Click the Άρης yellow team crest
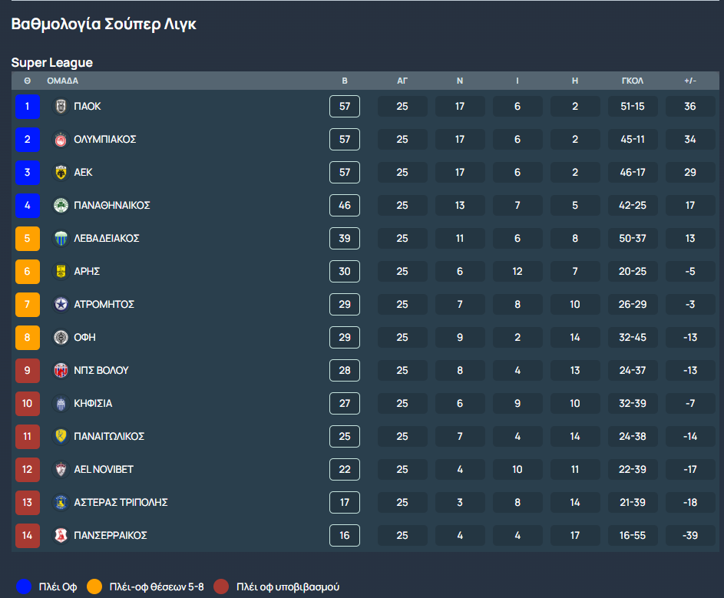The image size is (724, 598). [x=61, y=272]
